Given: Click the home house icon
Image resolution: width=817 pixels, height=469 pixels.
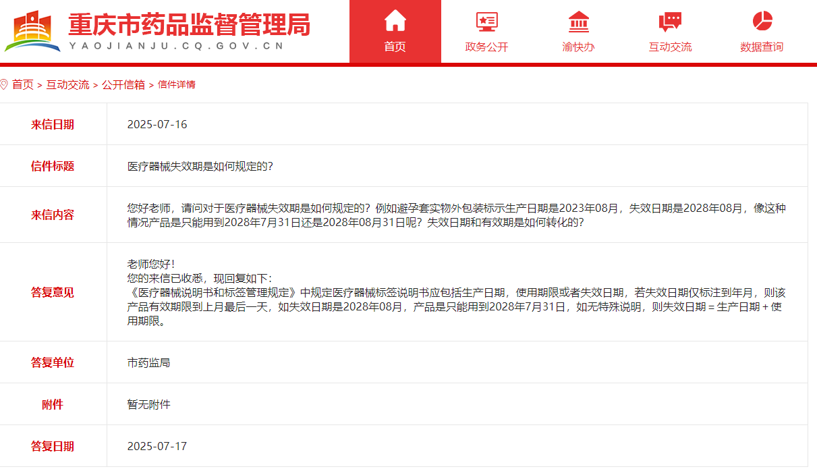Looking at the screenshot, I should tap(395, 21).
